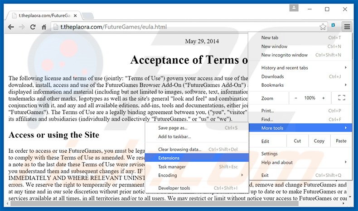Image resolution: width=358 pixels, height=211 pixels.
Task: Open Developer tools from submenu
Action: coord(197,188)
